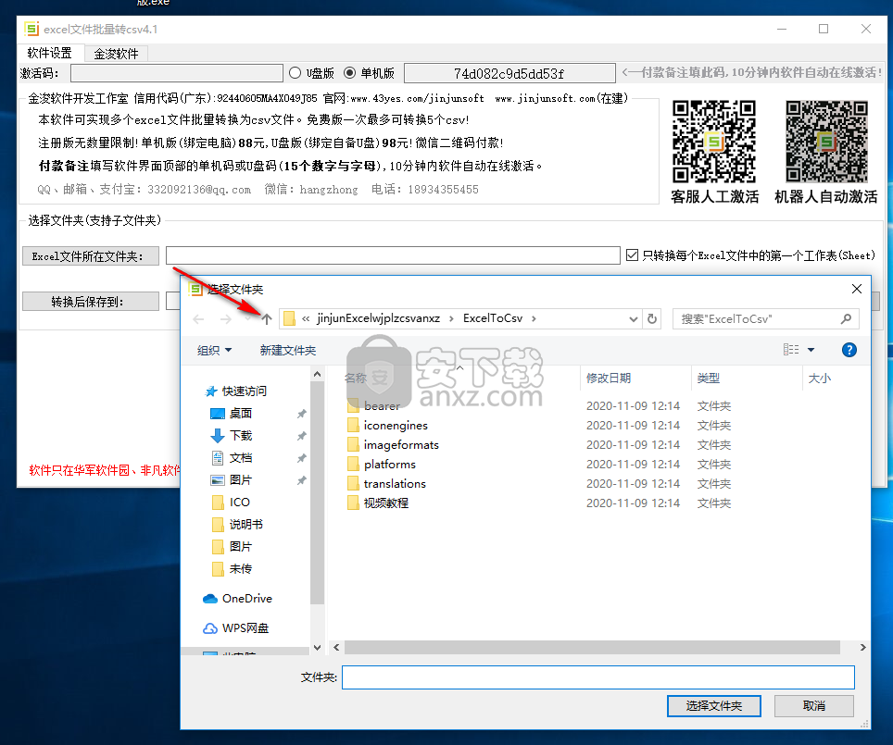Open the 未传 folder in sidebar
The width and height of the screenshot is (893, 745).
240,568
